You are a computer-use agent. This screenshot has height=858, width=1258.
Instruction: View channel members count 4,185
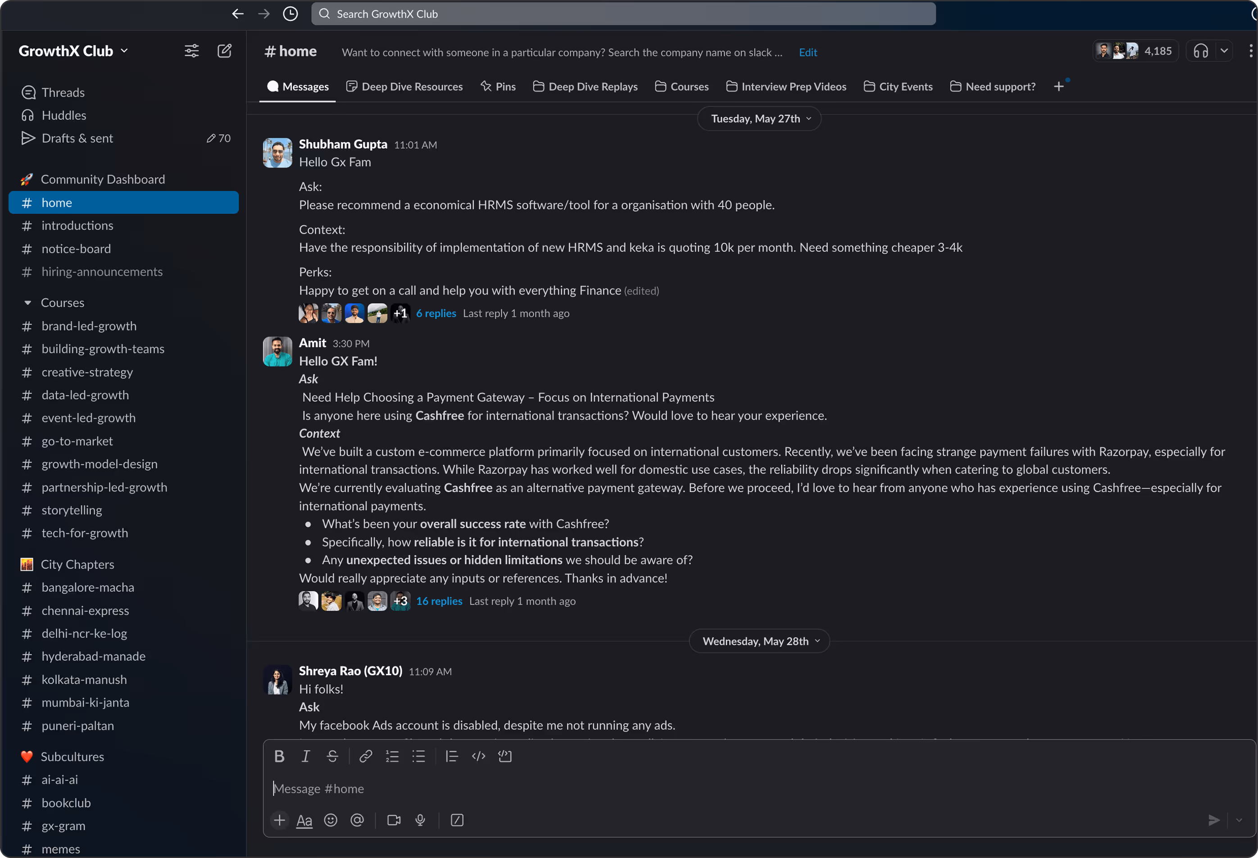click(x=1135, y=51)
